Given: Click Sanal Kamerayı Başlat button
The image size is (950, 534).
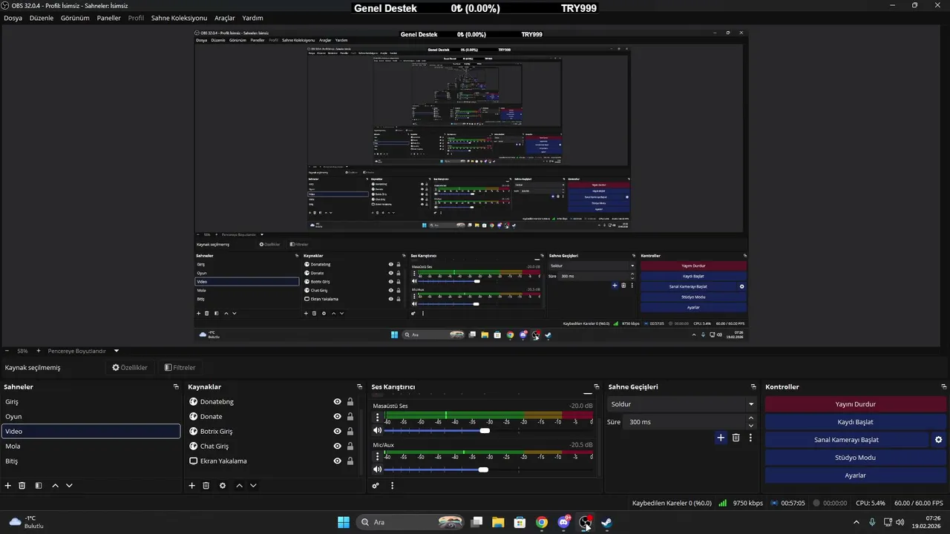Looking at the screenshot, I should pyautogui.click(x=846, y=440).
